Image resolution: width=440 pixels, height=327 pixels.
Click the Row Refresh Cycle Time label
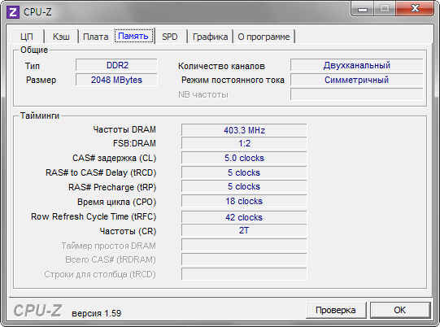click(x=94, y=216)
